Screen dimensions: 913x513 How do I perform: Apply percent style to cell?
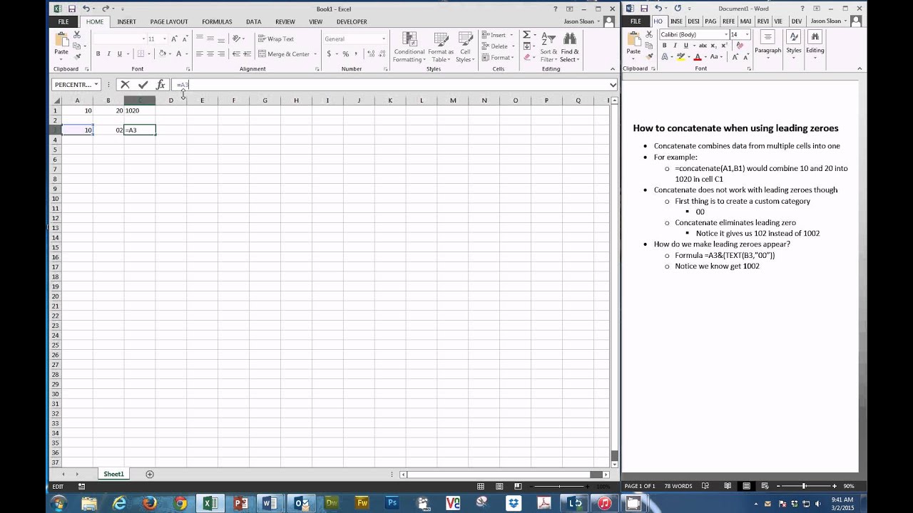pos(346,54)
